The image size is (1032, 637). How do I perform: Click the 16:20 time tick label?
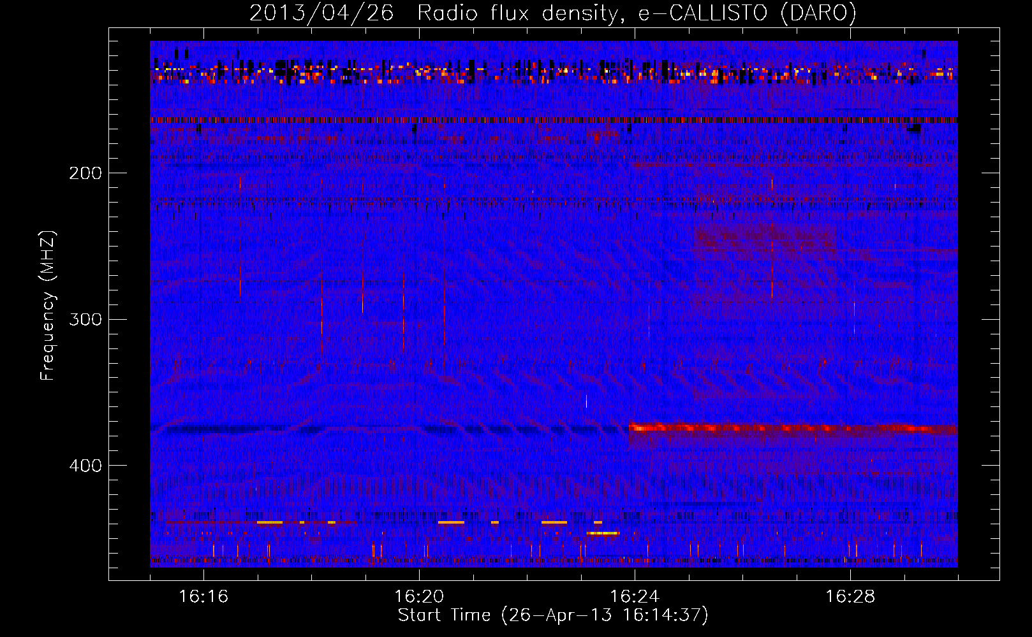(419, 597)
